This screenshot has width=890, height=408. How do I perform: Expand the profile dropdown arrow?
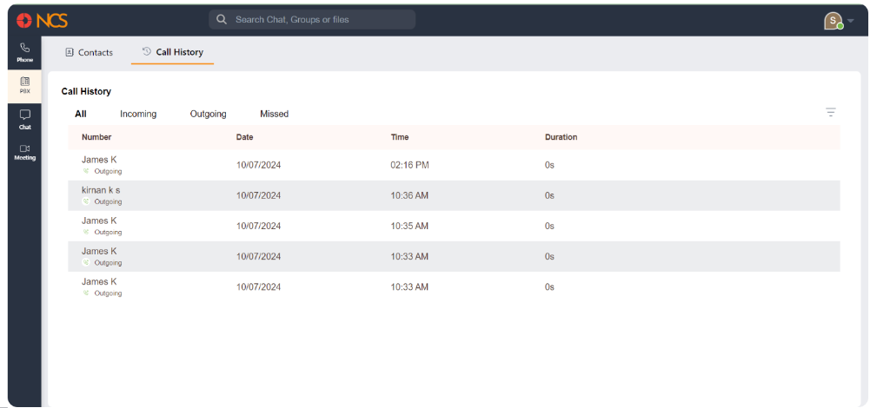pyautogui.click(x=850, y=21)
